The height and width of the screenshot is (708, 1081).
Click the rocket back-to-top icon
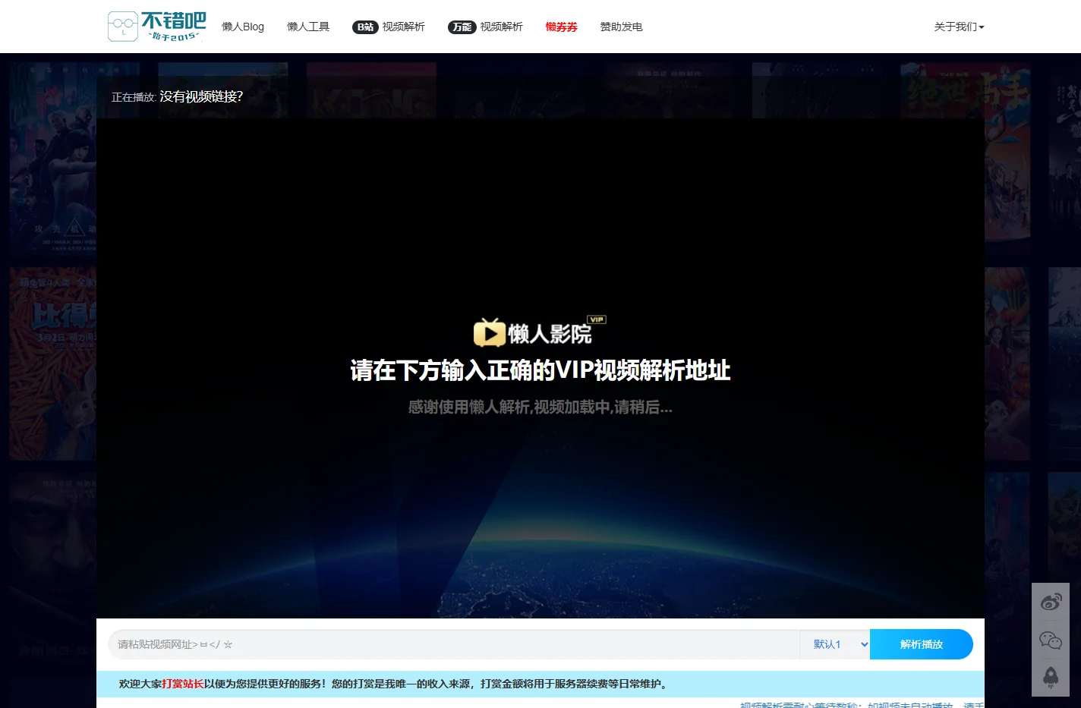tap(1051, 677)
